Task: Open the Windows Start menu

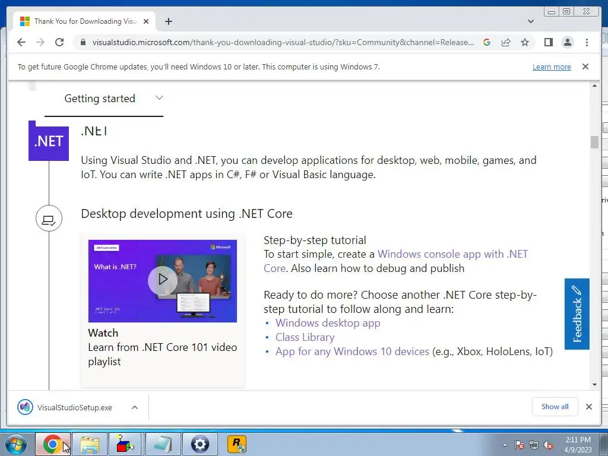Action: coord(16,444)
